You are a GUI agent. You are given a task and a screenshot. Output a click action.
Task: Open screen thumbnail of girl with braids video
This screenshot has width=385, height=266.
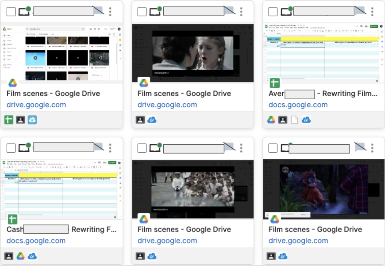193,53
